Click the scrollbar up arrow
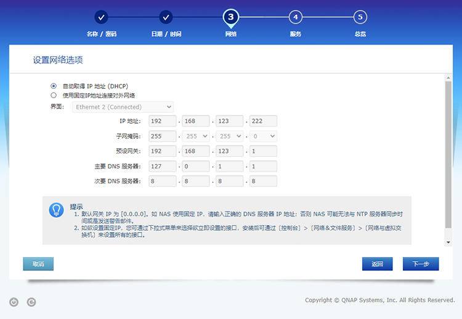Viewport: 462px width, 319px height. [x=448, y=78]
